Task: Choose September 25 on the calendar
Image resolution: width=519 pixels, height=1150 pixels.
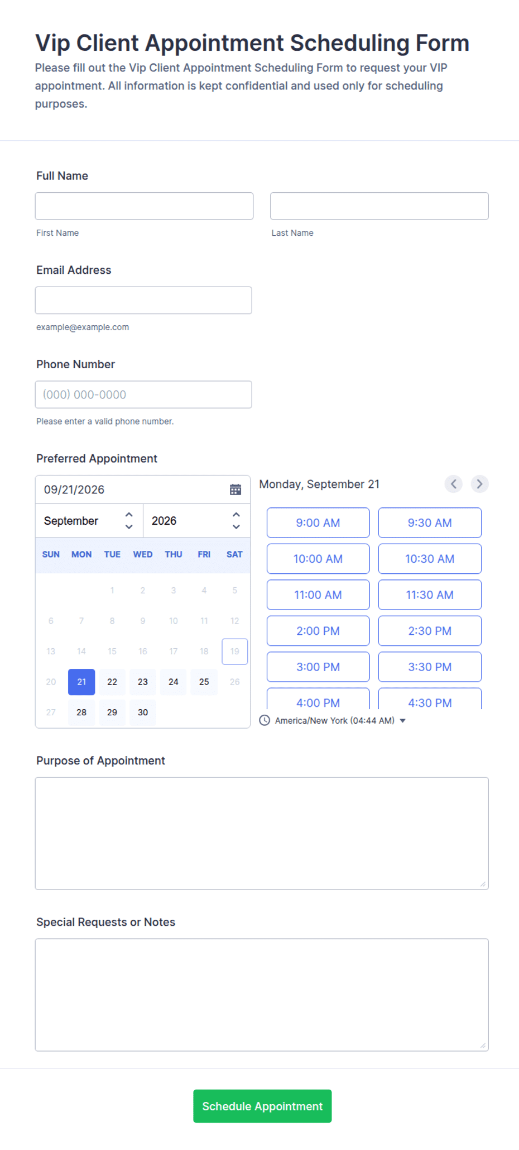Action: tap(204, 682)
